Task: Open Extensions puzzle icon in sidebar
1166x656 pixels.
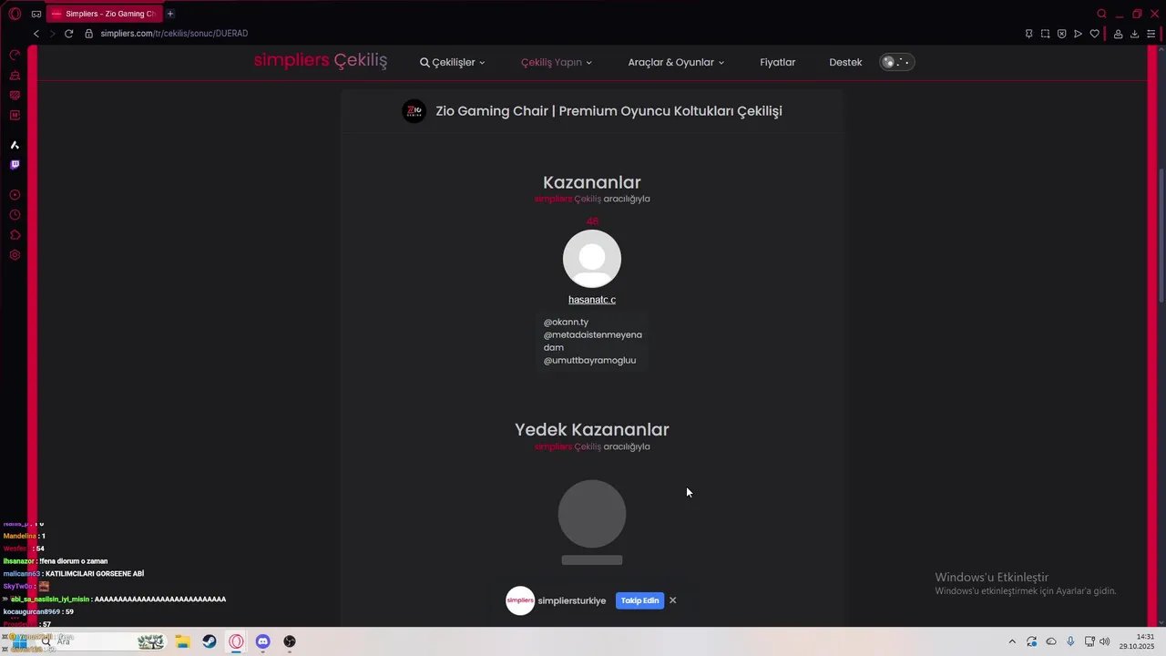Action: pos(15,235)
